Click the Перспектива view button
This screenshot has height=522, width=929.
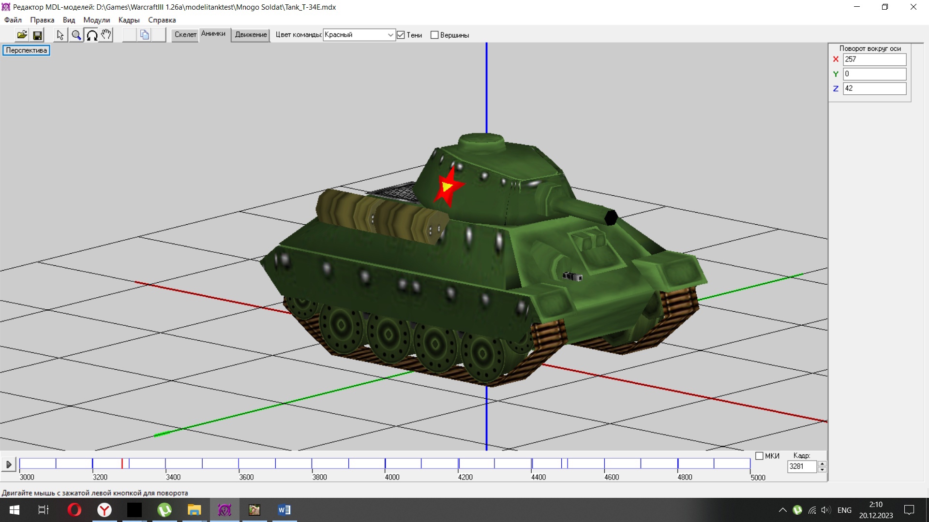click(x=26, y=50)
